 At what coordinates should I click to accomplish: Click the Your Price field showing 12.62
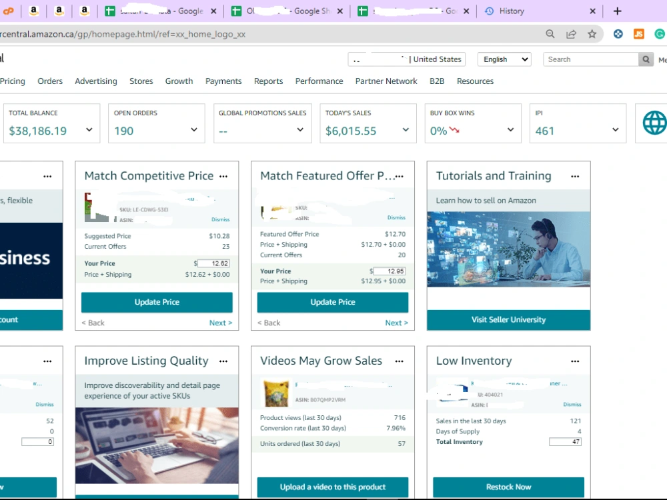pyautogui.click(x=213, y=263)
